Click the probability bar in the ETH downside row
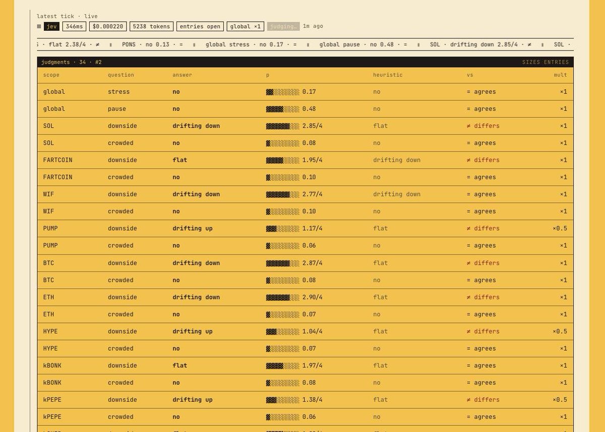Viewport: 605px width, 432px height. (x=282, y=297)
